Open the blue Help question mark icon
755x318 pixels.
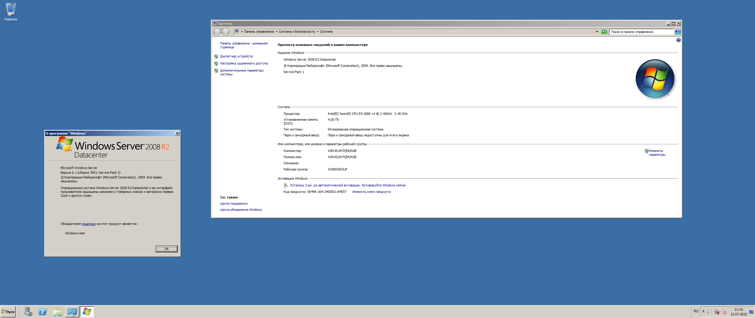pyautogui.click(x=678, y=40)
